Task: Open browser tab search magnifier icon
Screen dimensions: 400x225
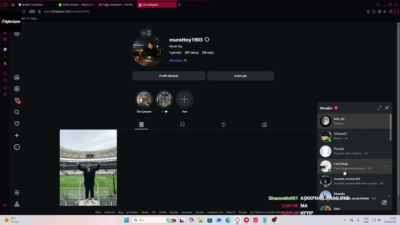Action: click(x=378, y=5)
